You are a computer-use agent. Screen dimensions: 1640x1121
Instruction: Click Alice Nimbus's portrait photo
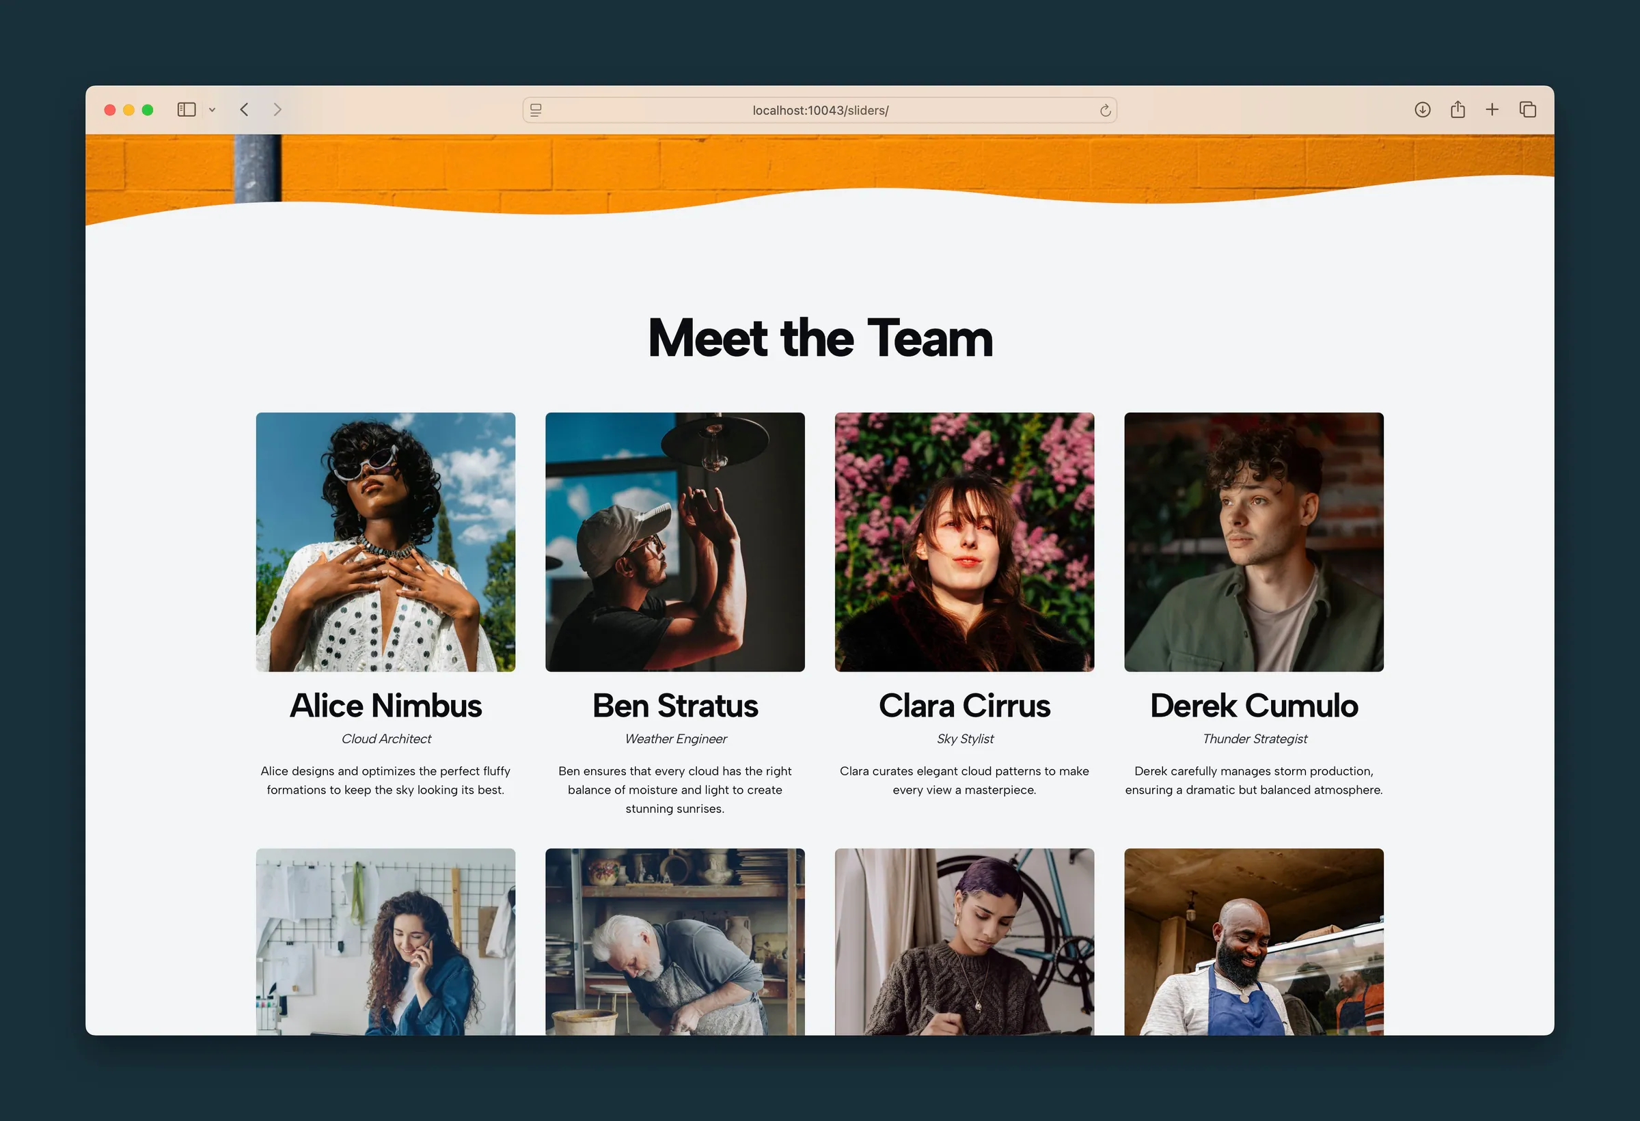385,542
